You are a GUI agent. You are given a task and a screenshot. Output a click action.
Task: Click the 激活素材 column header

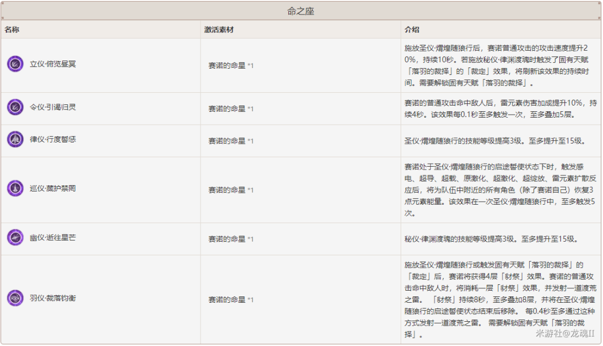219,29
